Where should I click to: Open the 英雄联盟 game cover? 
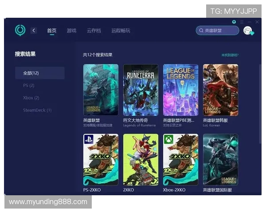coord(101,90)
